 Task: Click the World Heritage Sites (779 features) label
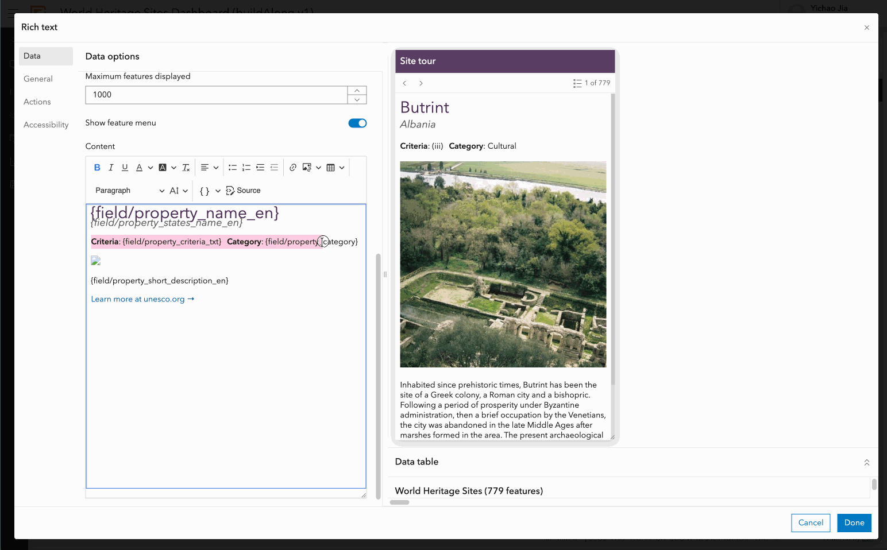469,491
